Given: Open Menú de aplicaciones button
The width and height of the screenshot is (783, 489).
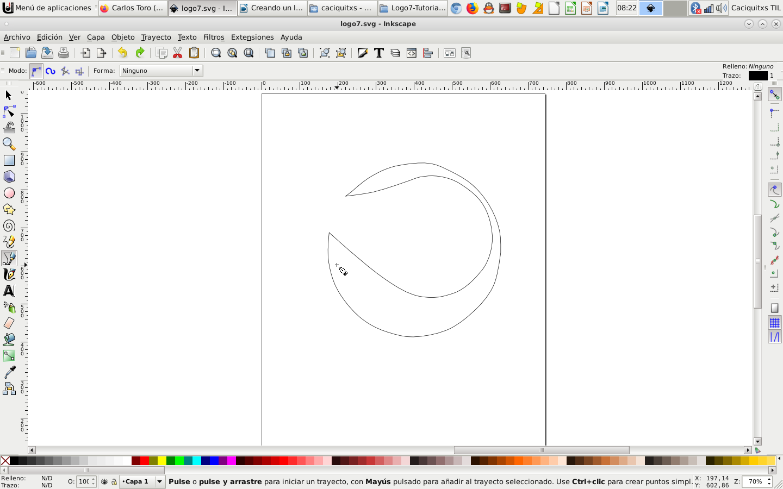Looking at the screenshot, I should click(x=48, y=8).
